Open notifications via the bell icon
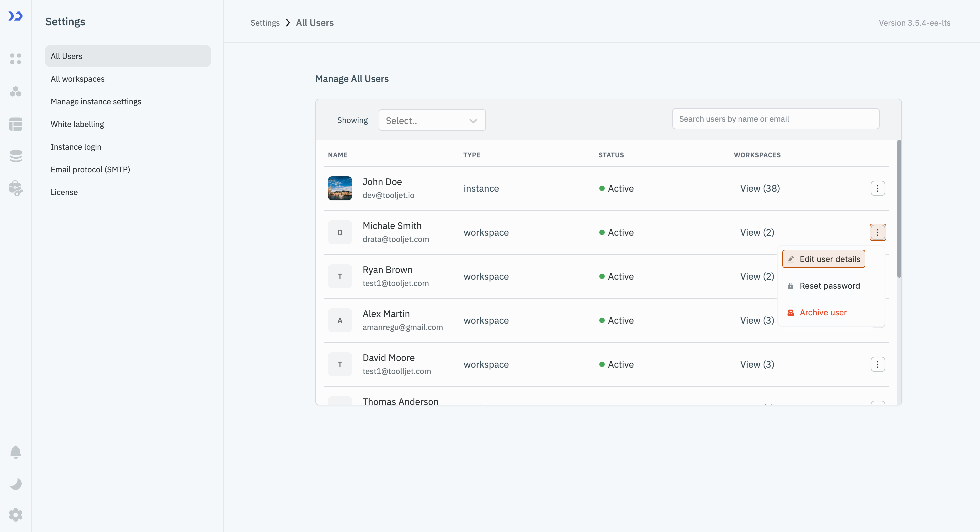 pyautogui.click(x=16, y=452)
